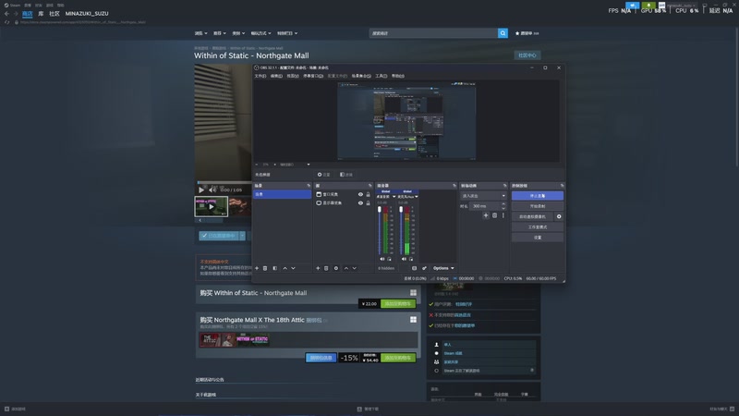The width and height of the screenshot is (739, 416).
Task: Click Start Virtual Camera button
Action: click(x=533, y=216)
